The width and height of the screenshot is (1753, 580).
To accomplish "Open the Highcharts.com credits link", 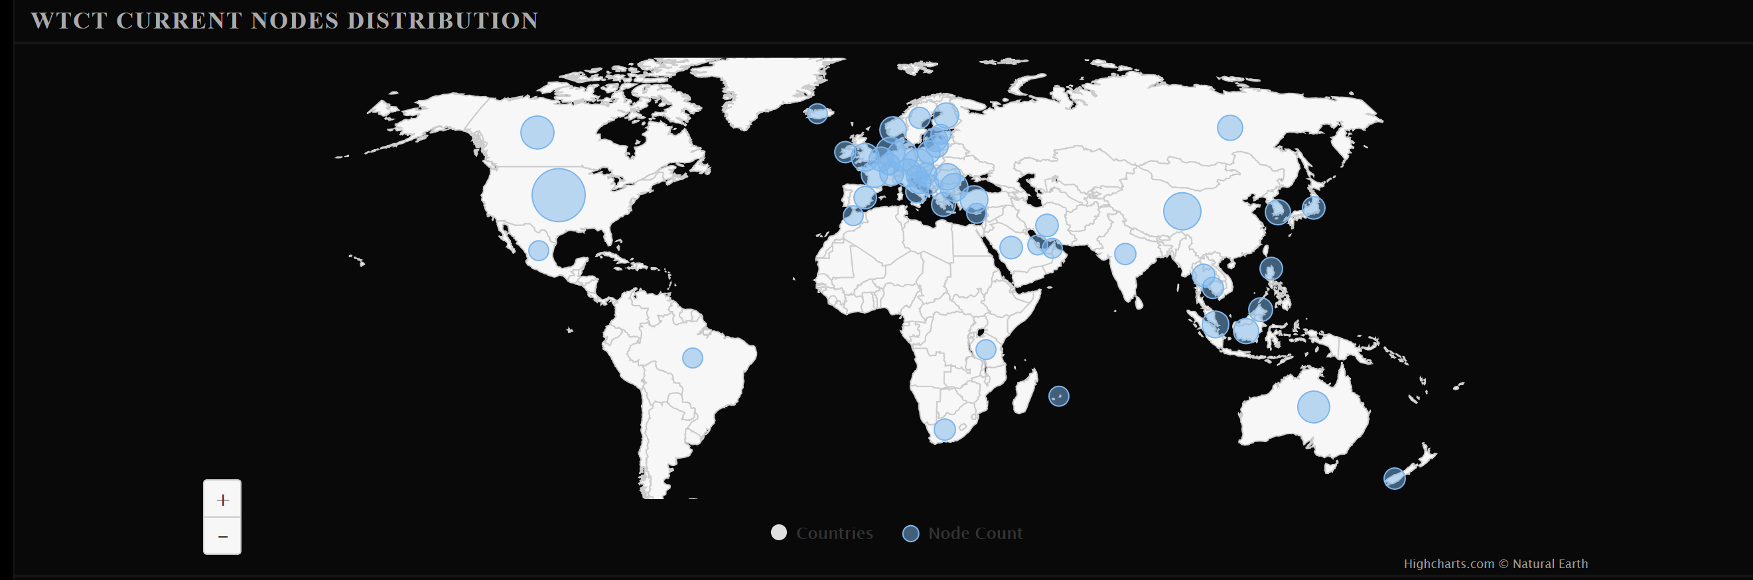I will coord(1496,563).
